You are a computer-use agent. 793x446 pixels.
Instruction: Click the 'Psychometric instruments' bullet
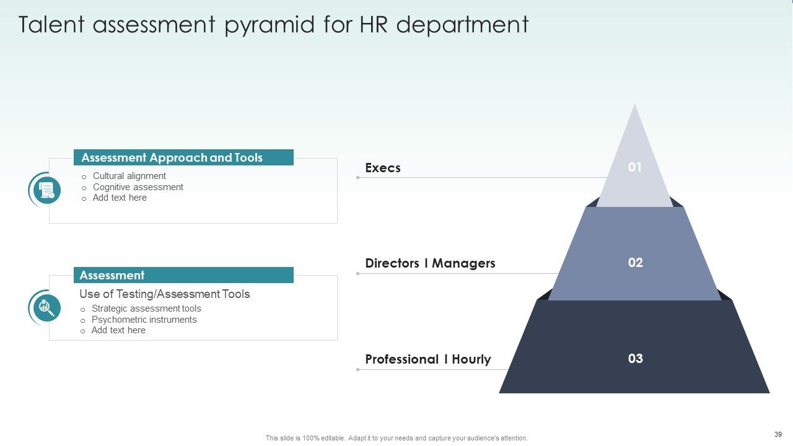pyautogui.click(x=144, y=320)
